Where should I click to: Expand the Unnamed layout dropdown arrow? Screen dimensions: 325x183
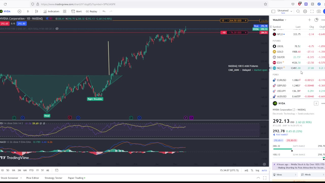pos(291,11)
